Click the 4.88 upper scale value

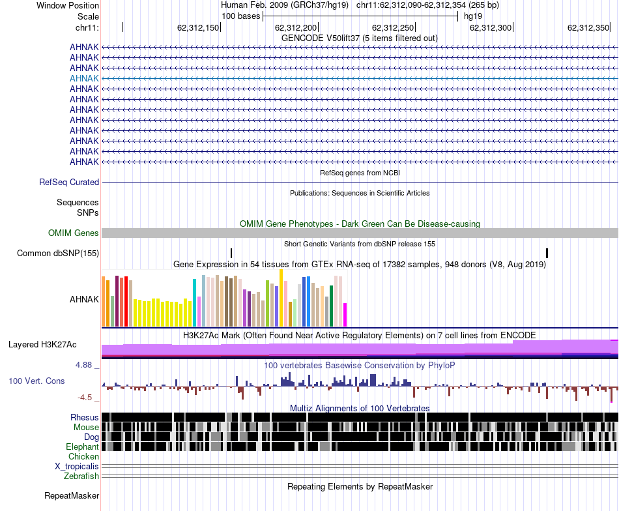(84, 365)
